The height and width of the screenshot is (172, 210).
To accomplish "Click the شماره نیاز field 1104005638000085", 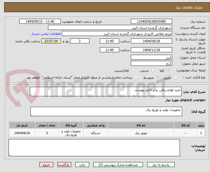I will pos(151,22).
